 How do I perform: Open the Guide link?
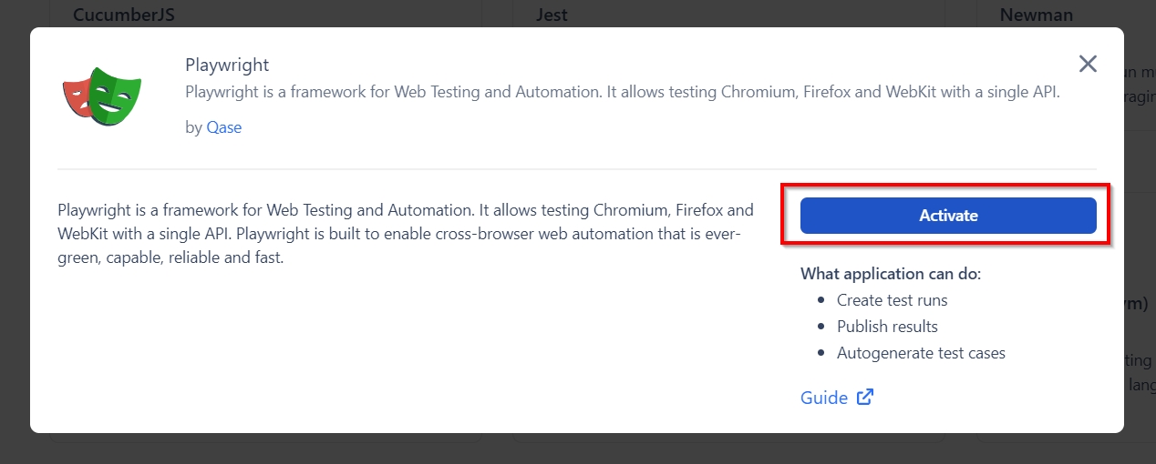click(824, 398)
